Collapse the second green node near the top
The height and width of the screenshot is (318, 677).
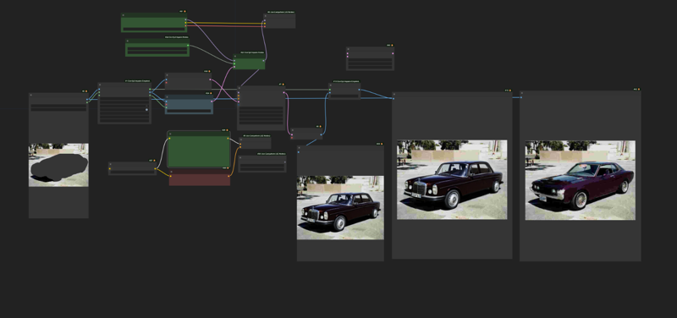pyautogui.click(x=128, y=41)
